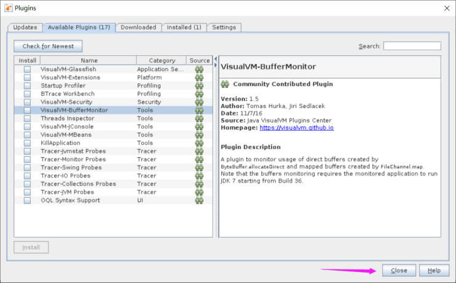Screen dimensions: 456x283
Task: Click the source icon for Tracer-Monitor Probes
Action: click(x=199, y=159)
